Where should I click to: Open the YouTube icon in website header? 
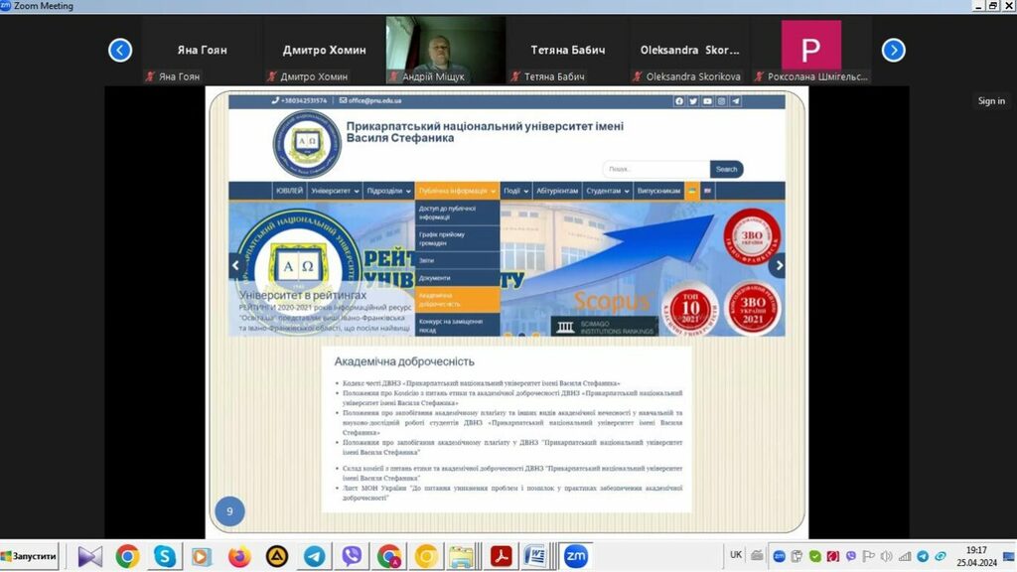point(707,100)
